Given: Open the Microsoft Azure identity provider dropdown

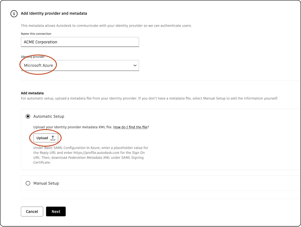Looking at the screenshot, I should click(79, 66).
